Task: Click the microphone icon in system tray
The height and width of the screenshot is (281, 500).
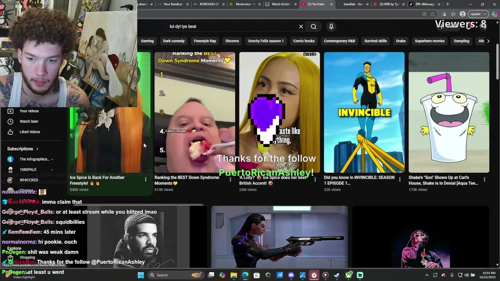Action: click(452, 275)
